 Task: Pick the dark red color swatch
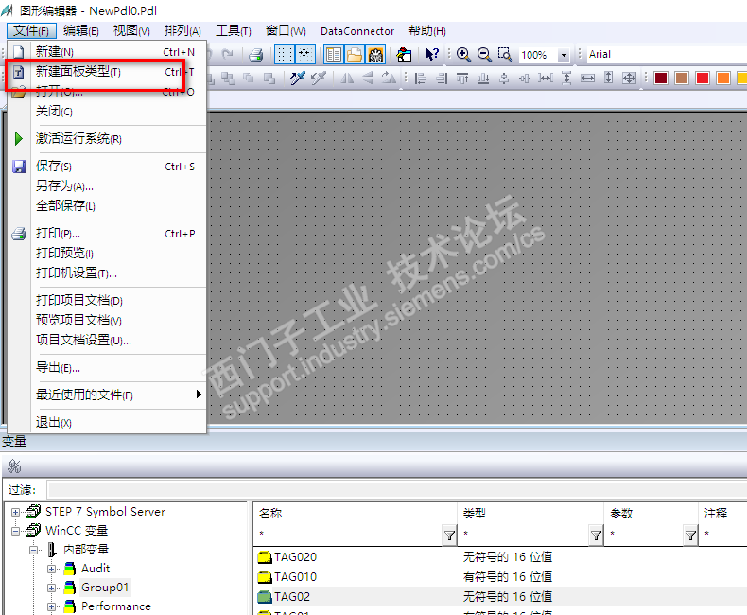(661, 78)
